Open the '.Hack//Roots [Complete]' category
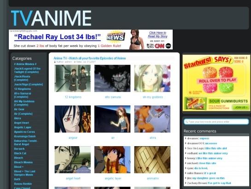The height and width of the screenshot is (189, 251). (x=22, y=78)
